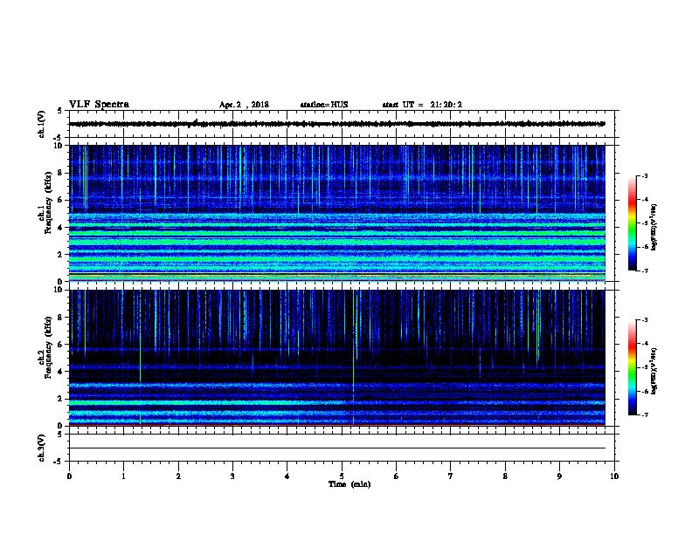The width and height of the screenshot is (692, 534).
Task: Click the "6" tick on ch.2 frequency axis
Action: 60,344
